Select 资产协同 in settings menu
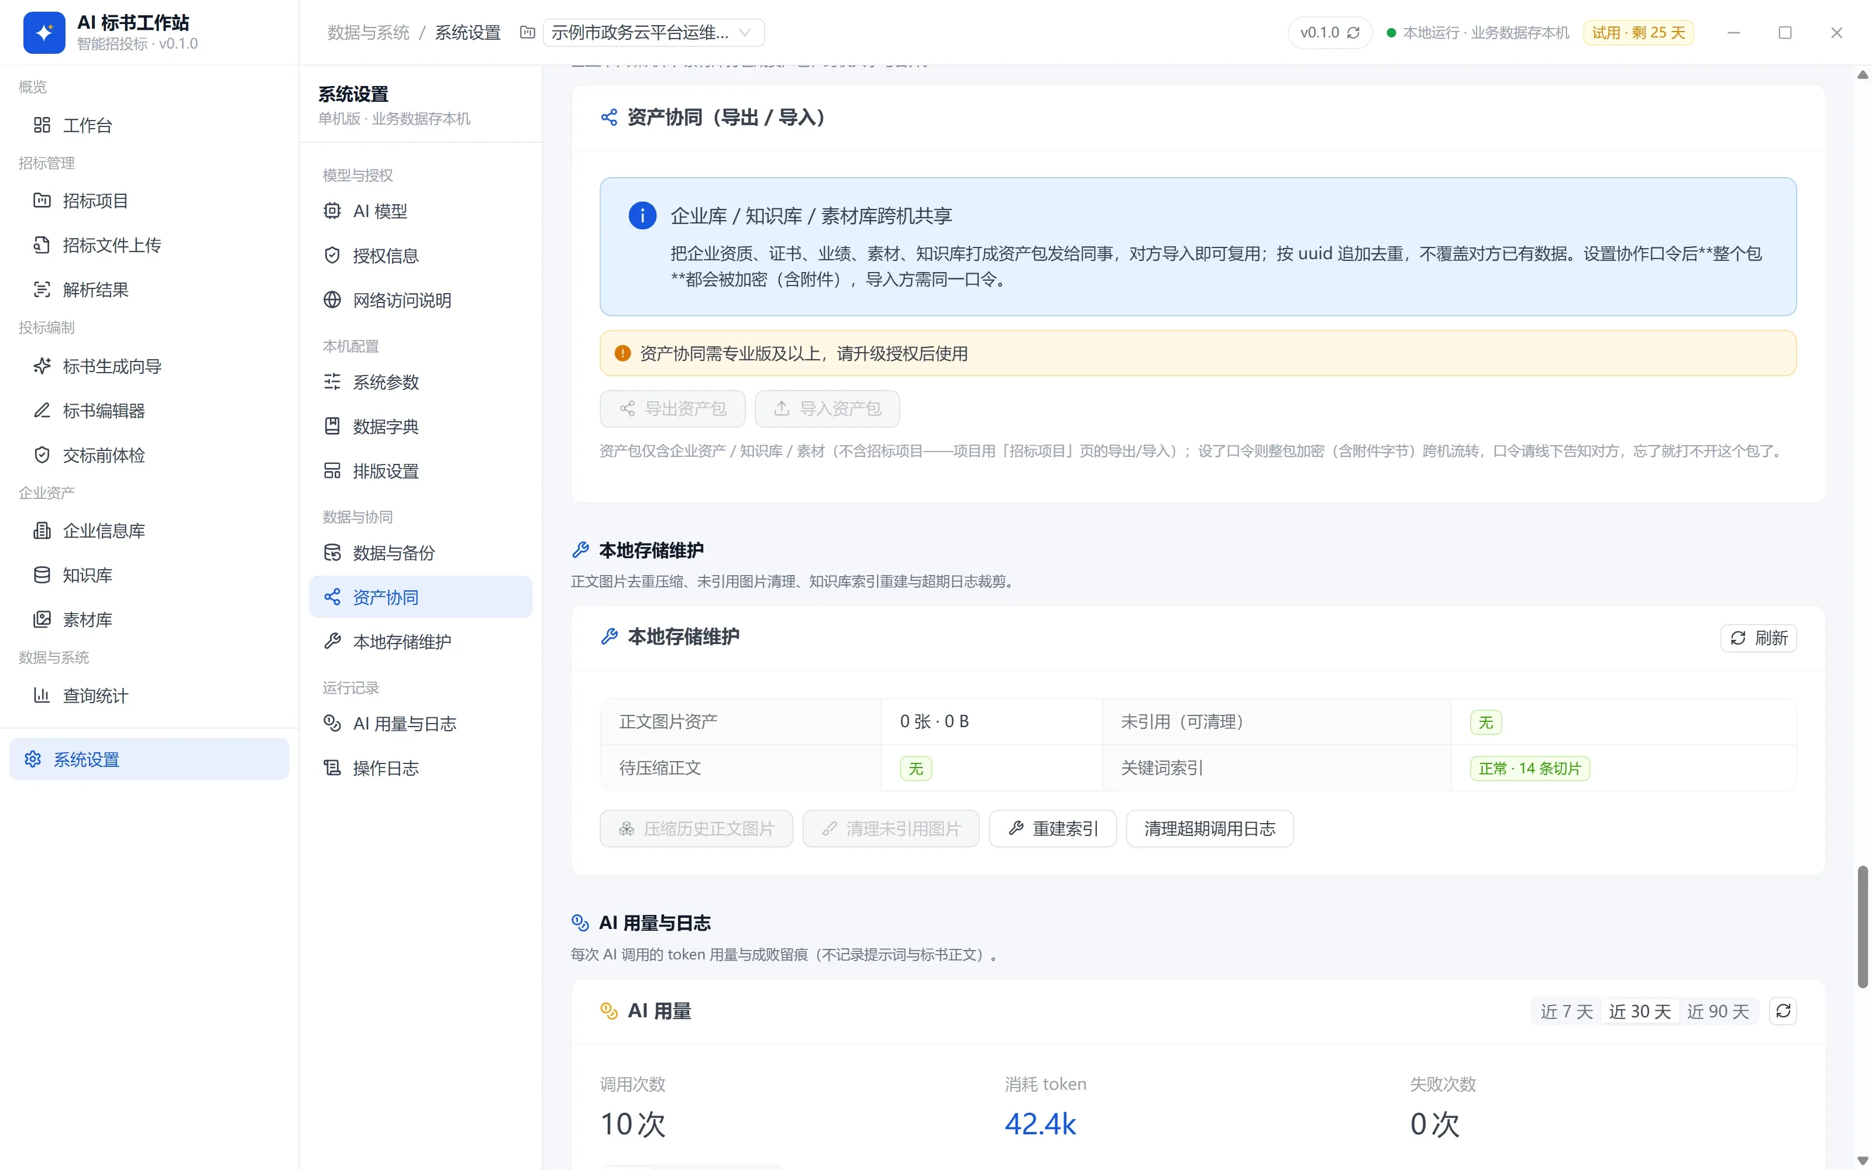Viewport: 1872px width, 1170px height. (x=420, y=597)
